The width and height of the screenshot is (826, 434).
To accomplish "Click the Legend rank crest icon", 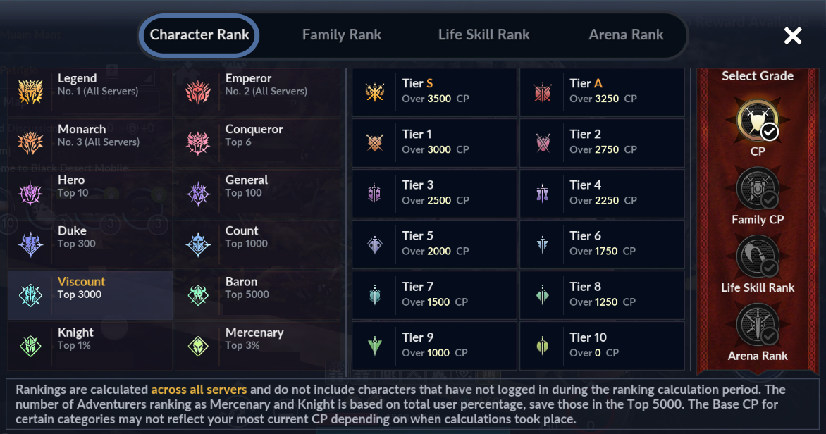I will pyautogui.click(x=30, y=92).
